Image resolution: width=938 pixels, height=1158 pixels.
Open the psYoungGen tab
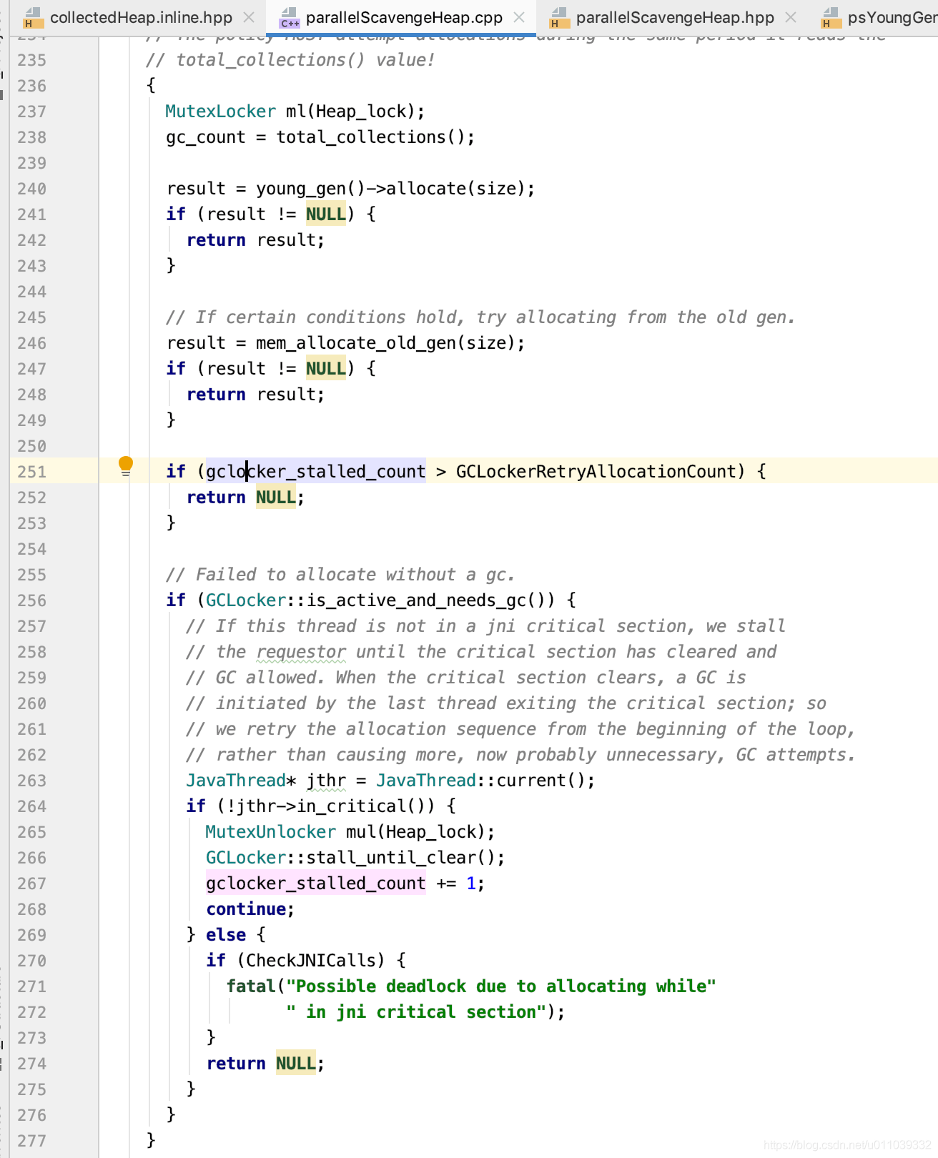click(x=892, y=17)
